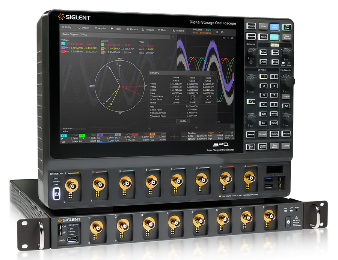Push the Decode button
This screenshot has height=260, width=338.
tap(286, 134)
